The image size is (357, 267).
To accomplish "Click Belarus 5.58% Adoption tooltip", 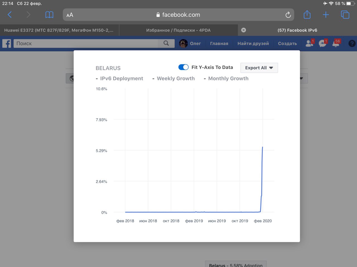I will pyautogui.click(x=236, y=264).
